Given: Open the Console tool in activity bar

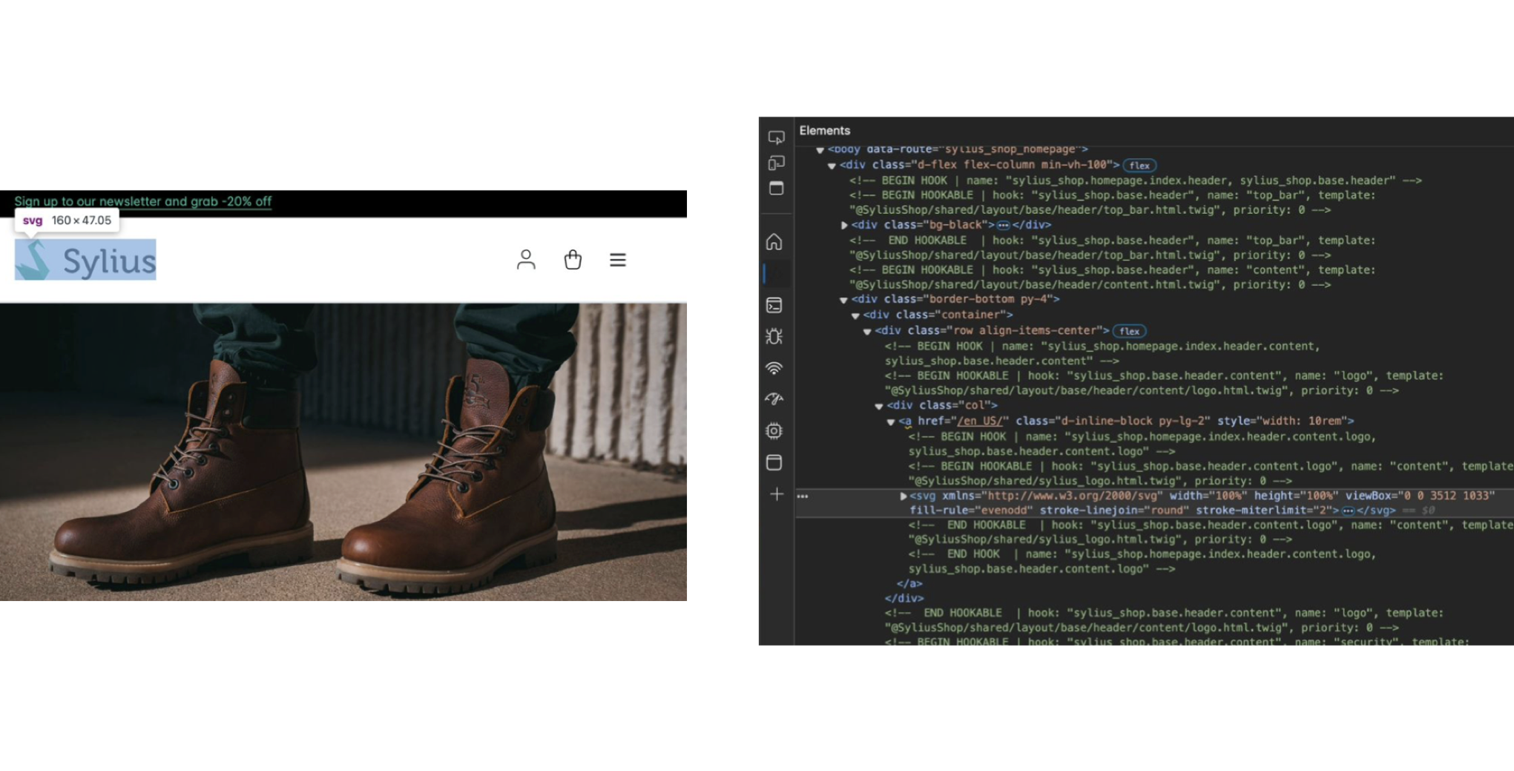Looking at the screenshot, I should tap(774, 305).
